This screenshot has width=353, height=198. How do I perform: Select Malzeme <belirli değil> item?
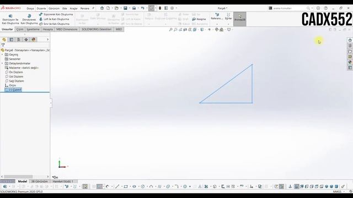point(22,68)
